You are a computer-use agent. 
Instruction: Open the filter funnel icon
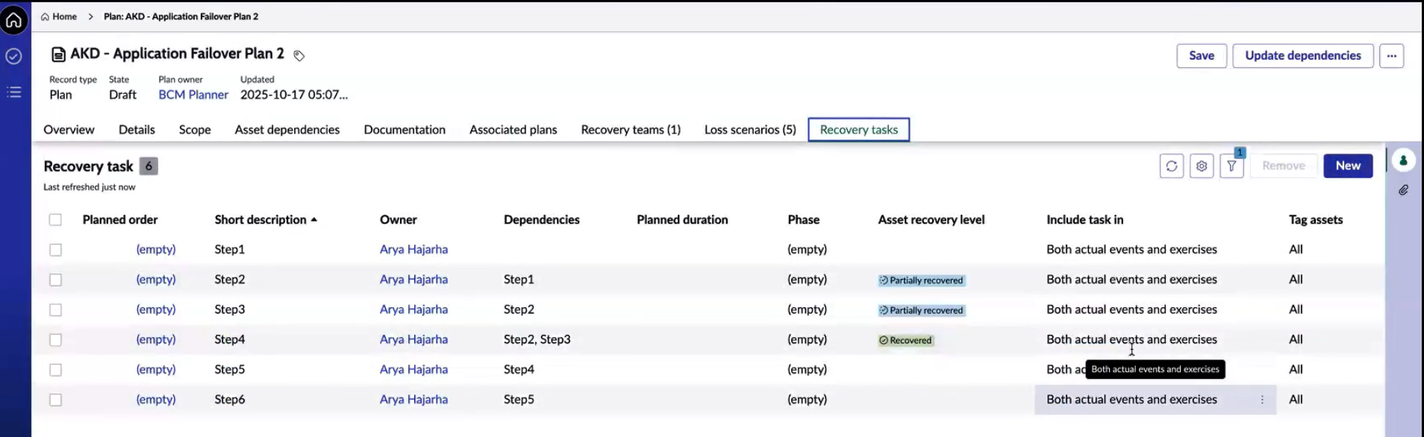[1231, 166]
